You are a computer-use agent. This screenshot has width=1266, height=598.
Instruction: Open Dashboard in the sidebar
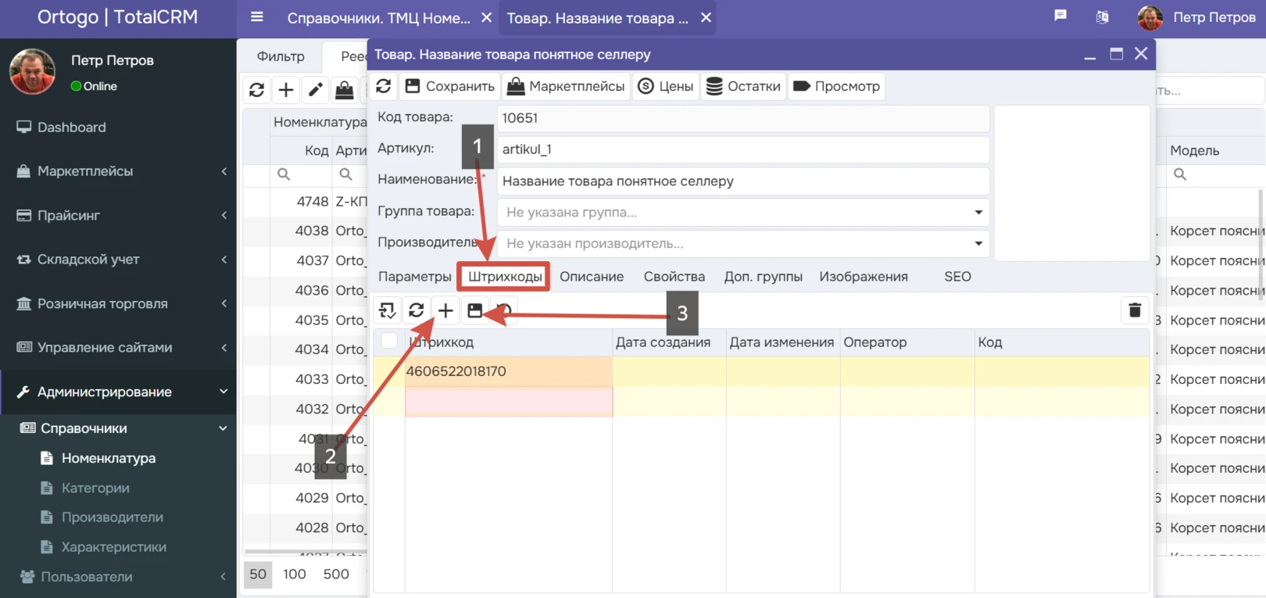click(118, 127)
